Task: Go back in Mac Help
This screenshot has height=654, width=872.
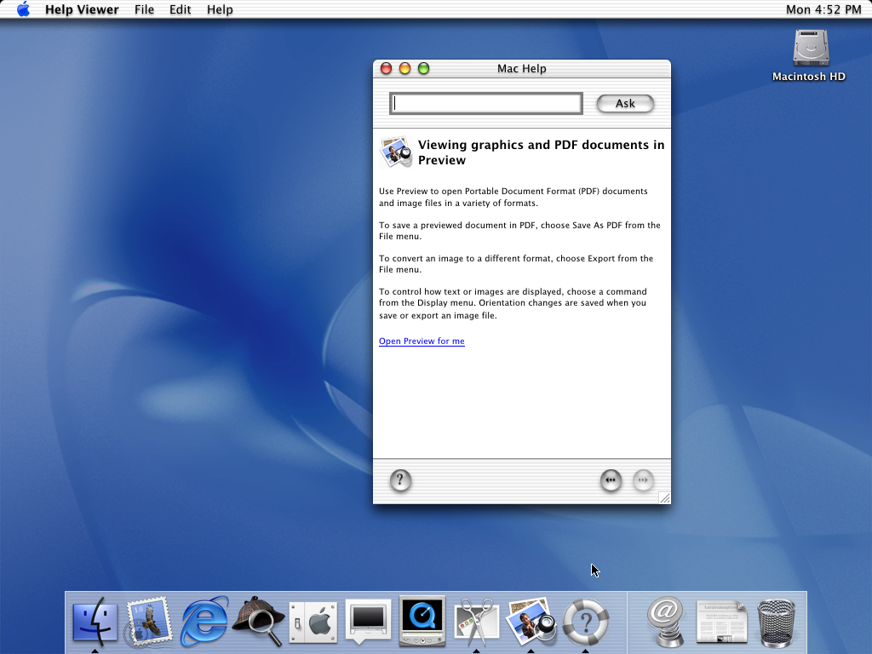Action: click(611, 480)
